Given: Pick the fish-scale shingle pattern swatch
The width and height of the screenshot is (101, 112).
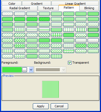Looking at the screenshot, I should tap(56, 51).
